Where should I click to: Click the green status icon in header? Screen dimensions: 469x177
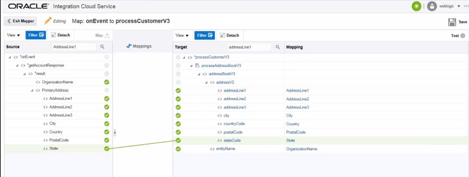416,6
